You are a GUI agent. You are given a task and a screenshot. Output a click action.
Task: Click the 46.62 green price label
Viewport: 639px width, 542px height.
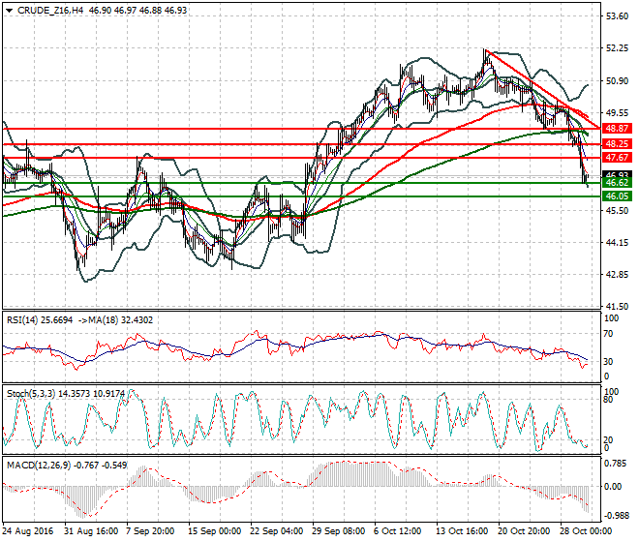point(617,183)
